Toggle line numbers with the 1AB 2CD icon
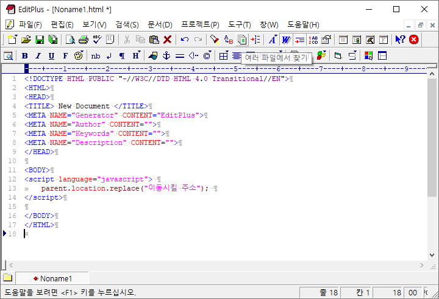This screenshot has width=439, height=299. click(x=313, y=40)
